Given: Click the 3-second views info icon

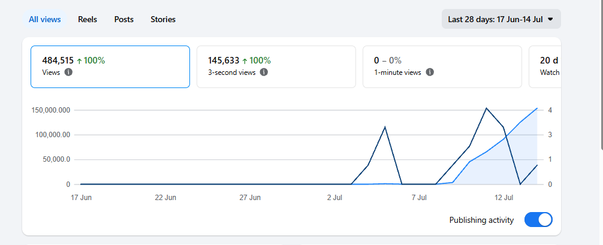Looking at the screenshot, I should 264,72.
